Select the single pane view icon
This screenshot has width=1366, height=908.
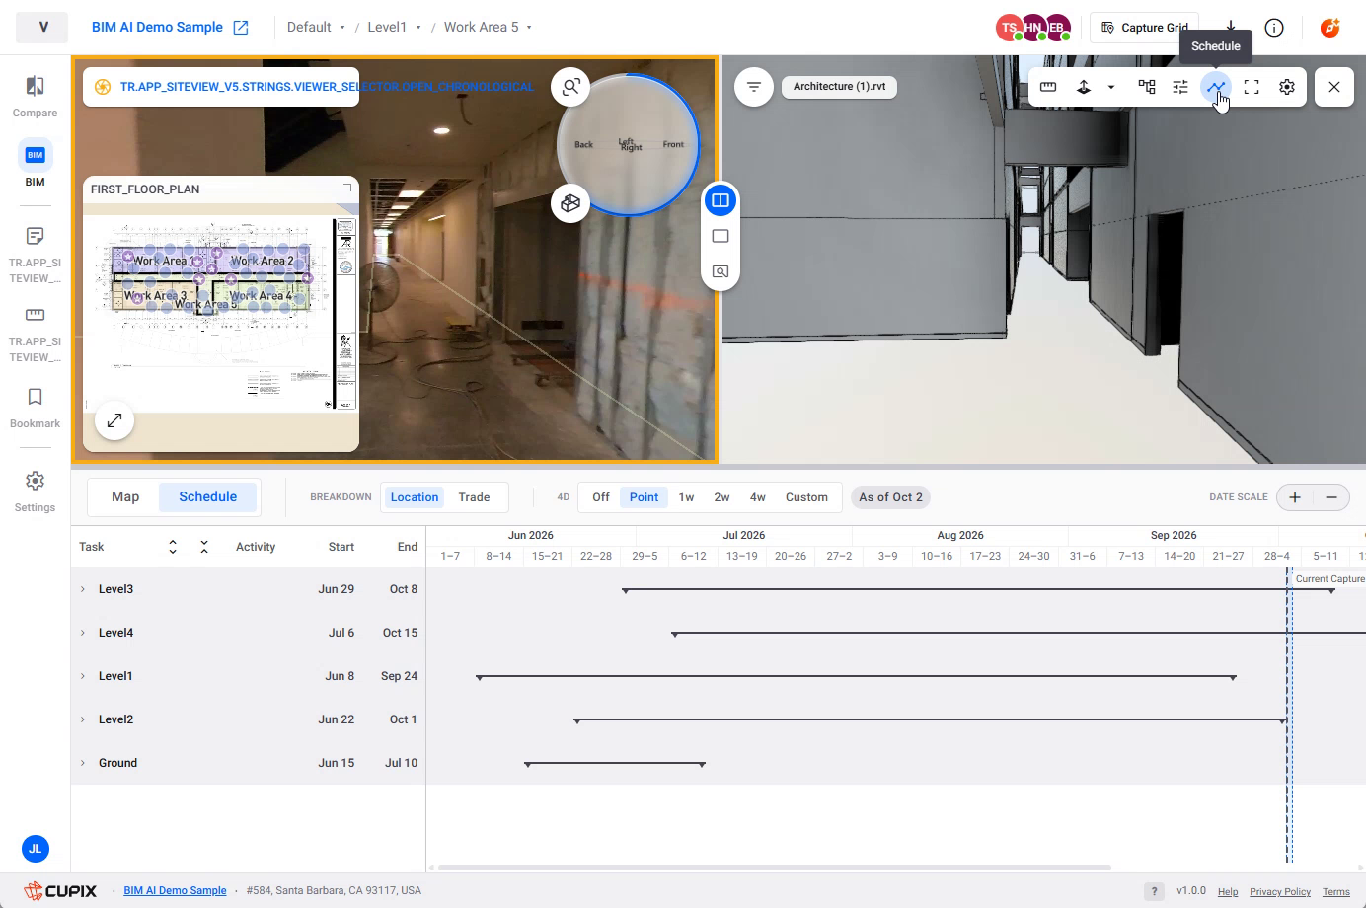[721, 236]
